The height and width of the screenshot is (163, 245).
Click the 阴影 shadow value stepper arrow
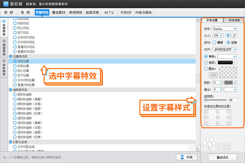click(221, 82)
